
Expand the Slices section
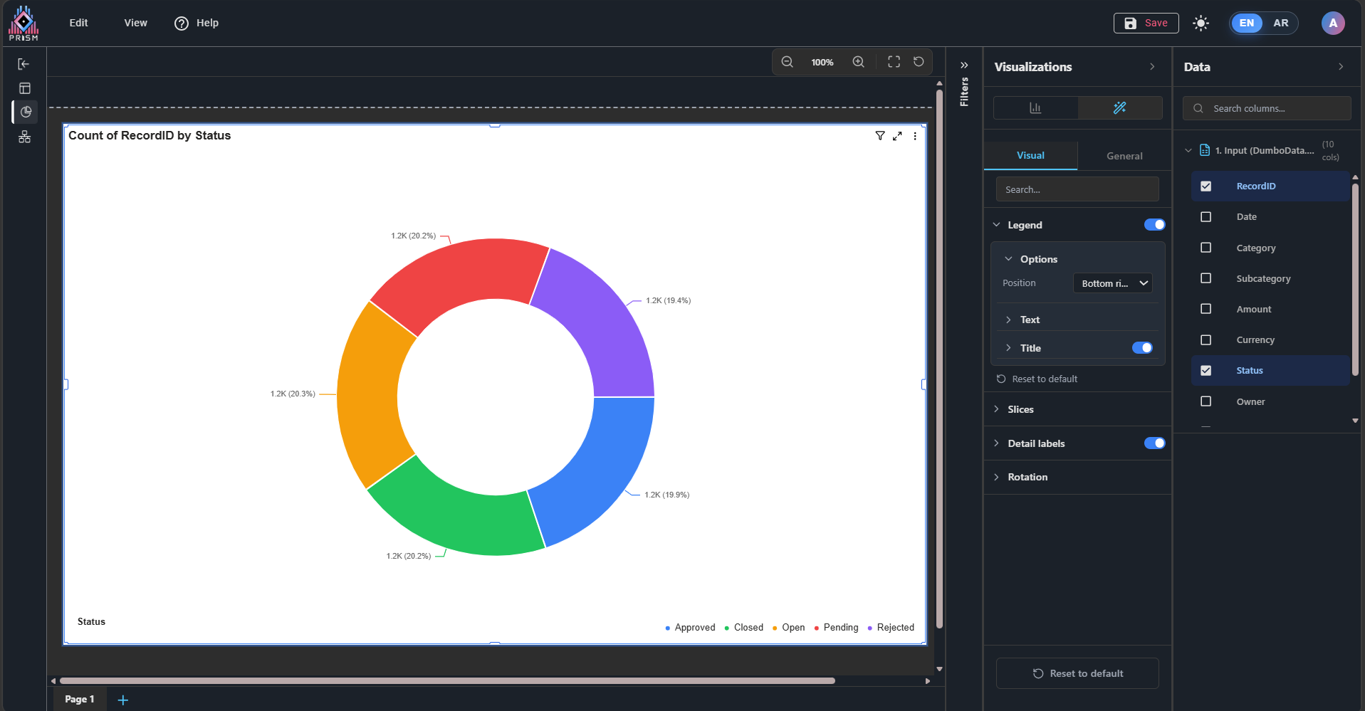click(x=1020, y=409)
